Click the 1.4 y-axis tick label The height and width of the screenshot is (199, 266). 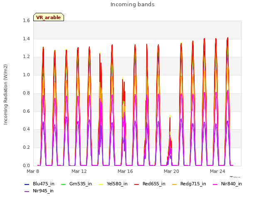tap(26, 39)
